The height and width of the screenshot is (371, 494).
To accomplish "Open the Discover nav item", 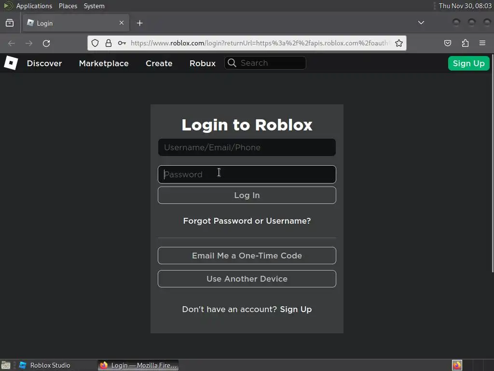I will [44, 63].
